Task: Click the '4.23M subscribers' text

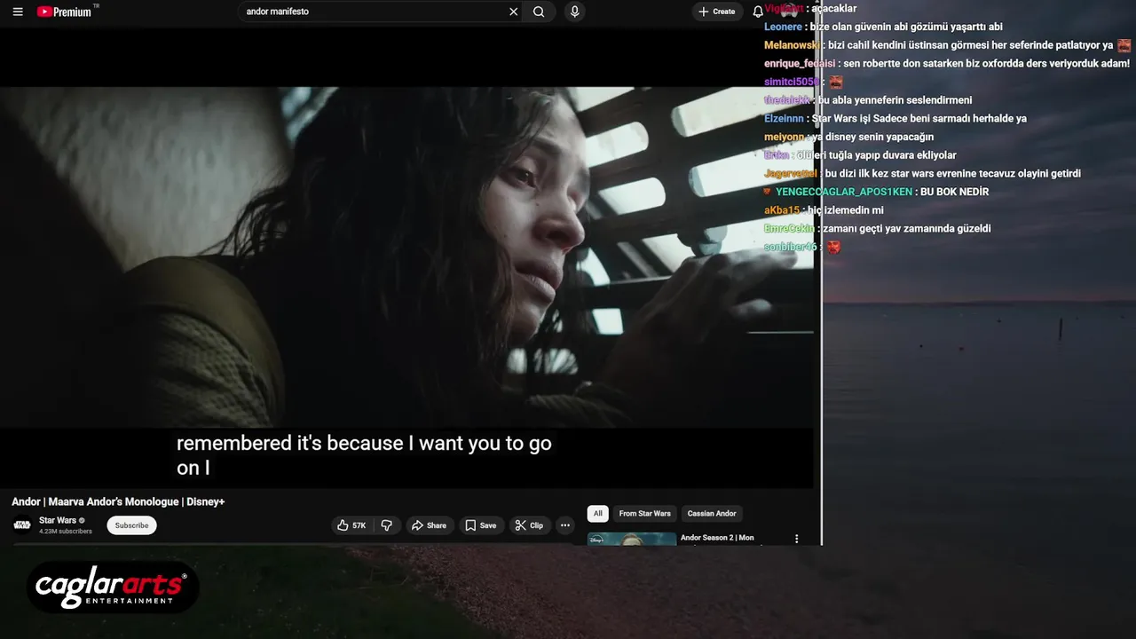Action: pyautogui.click(x=66, y=532)
